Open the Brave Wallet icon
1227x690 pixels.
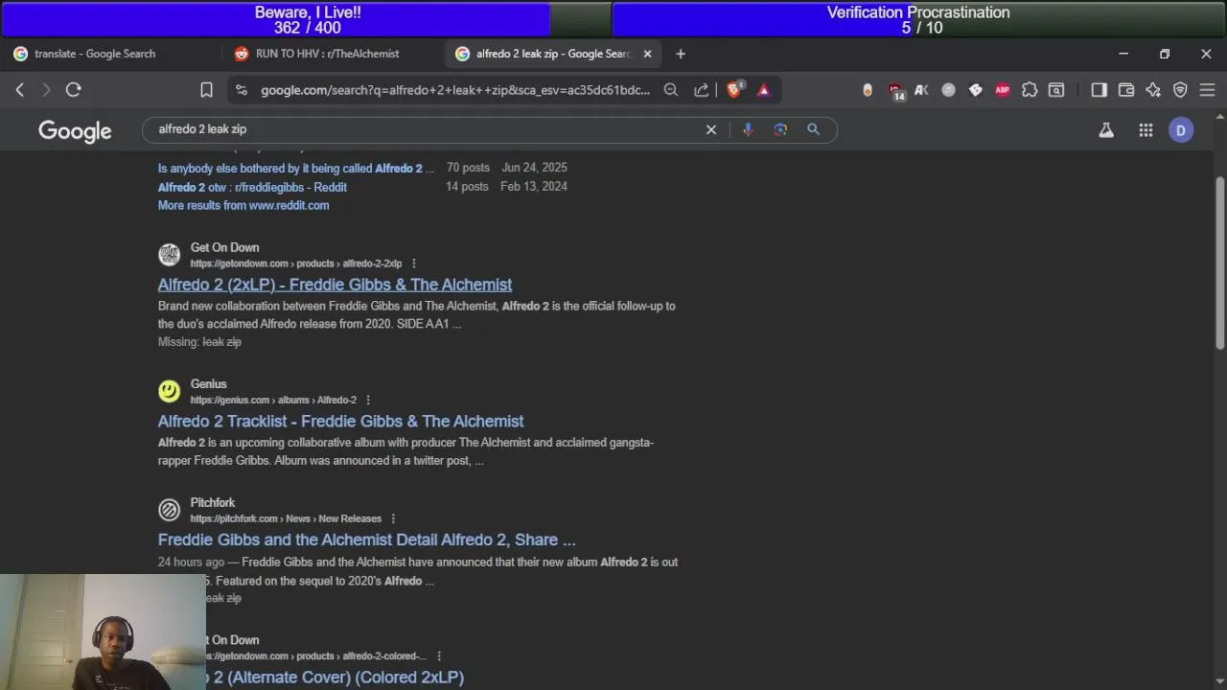point(1126,90)
